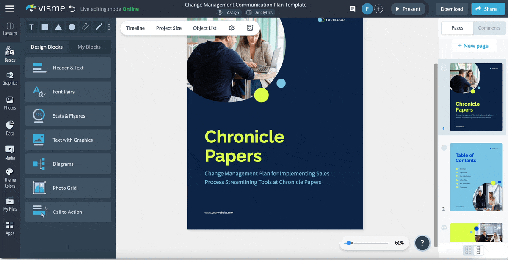Add a page with New page button
Viewport: 508px width, 260px height.
[474, 45]
